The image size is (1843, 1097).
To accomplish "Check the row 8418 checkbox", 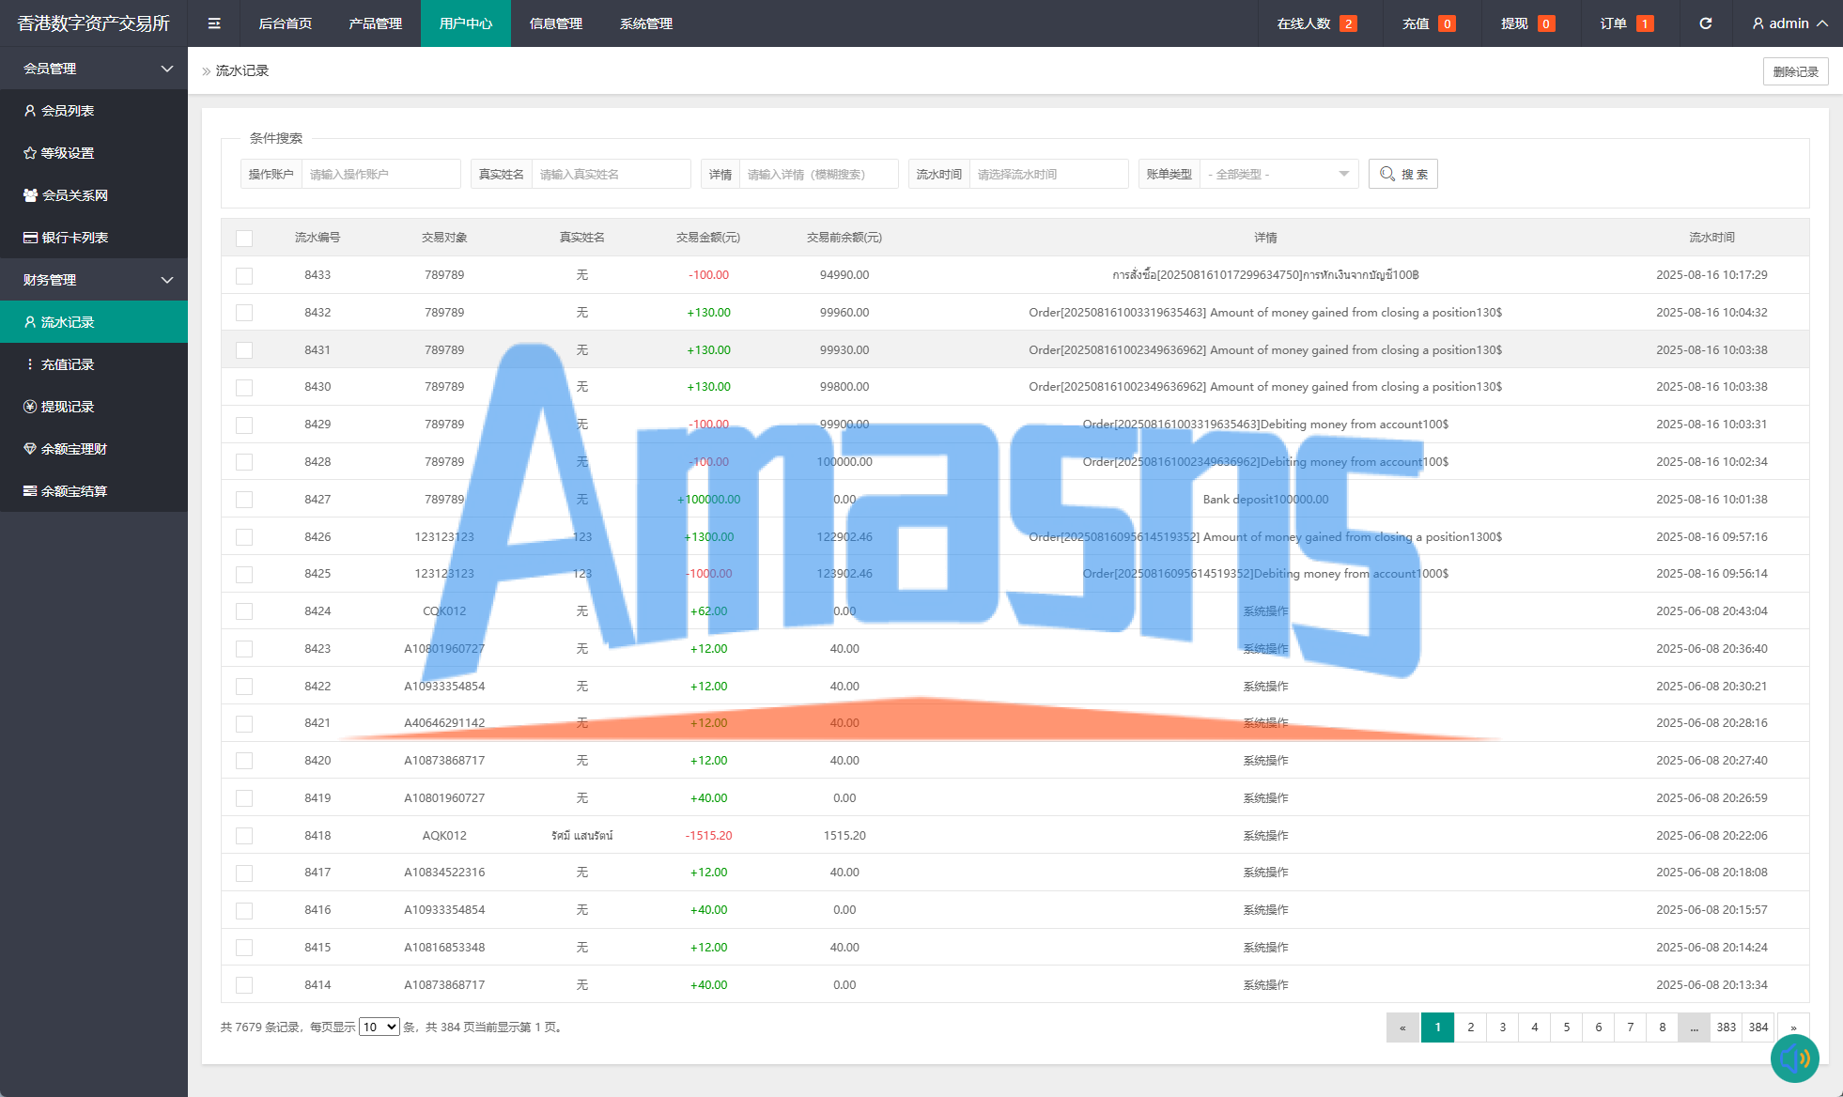I will point(244,835).
